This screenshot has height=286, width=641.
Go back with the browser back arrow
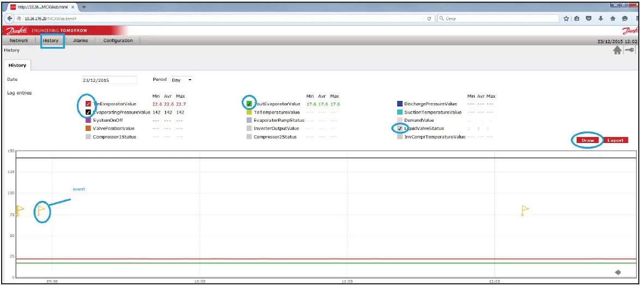[x=10, y=19]
